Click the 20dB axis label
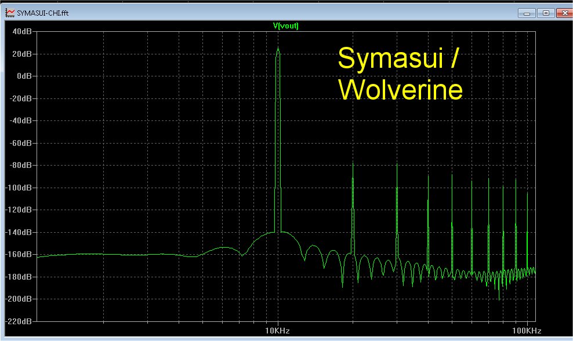The width and height of the screenshot is (573, 341). (x=22, y=54)
